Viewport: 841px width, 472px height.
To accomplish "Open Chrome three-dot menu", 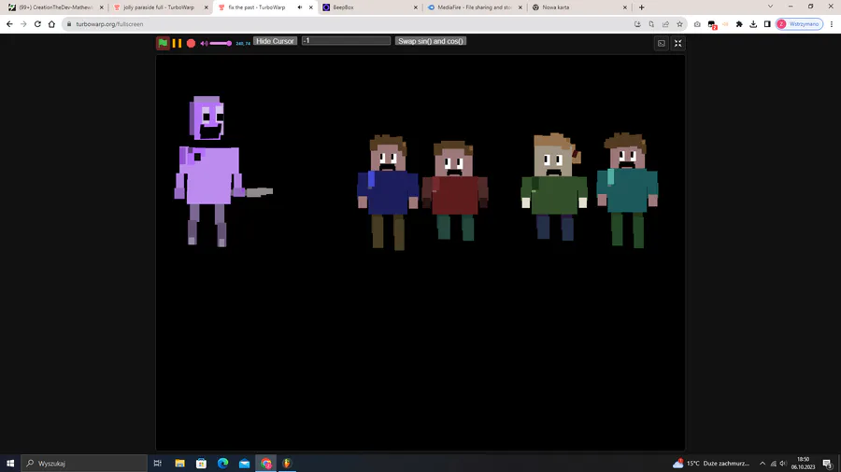I will click(x=832, y=24).
